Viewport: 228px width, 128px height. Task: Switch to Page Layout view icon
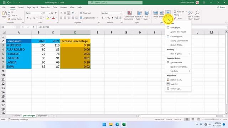click(193, 119)
